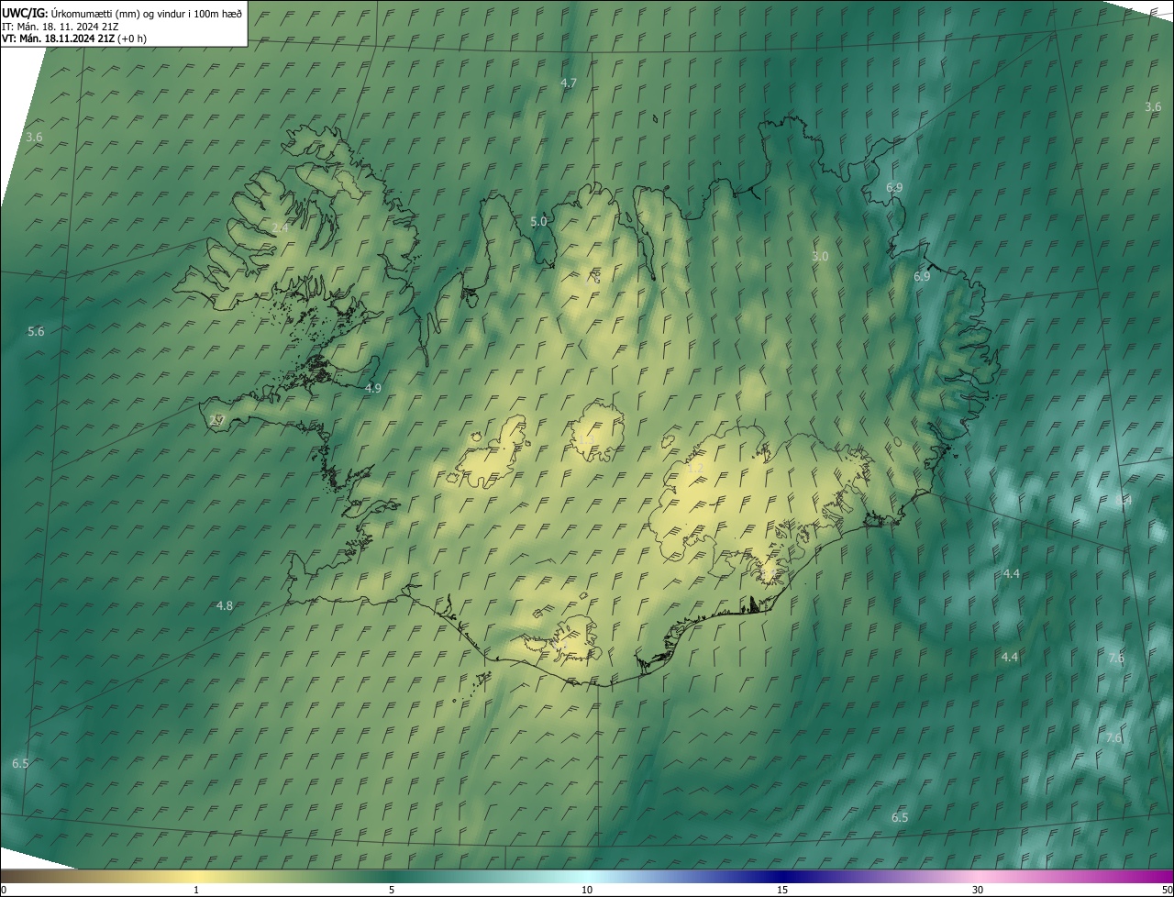This screenshot has width=1174, height=897.
Task: Click the 4.8 value label on the map
Action: [x=224, y=606]
